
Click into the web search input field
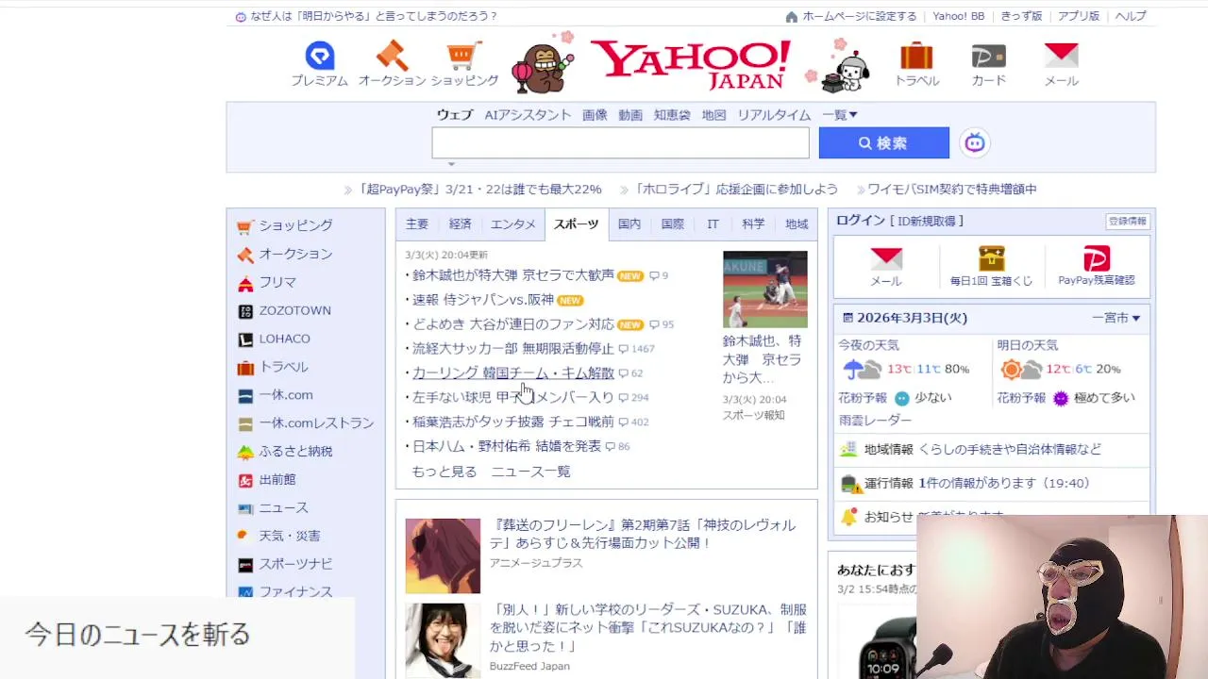click(x=620, y=143)
